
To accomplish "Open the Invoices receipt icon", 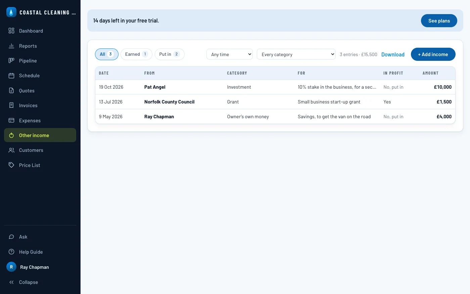I will point(11,106).
